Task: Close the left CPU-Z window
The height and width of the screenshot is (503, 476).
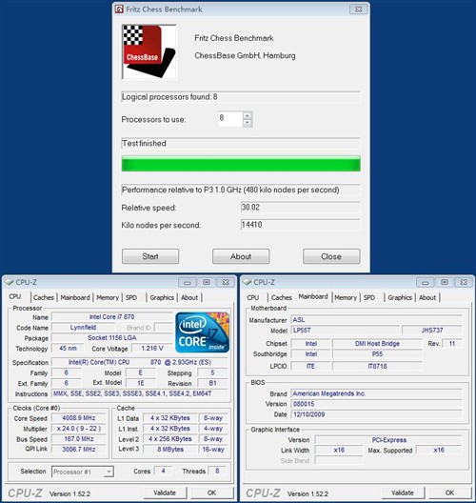Action: (x=226, y=282)
